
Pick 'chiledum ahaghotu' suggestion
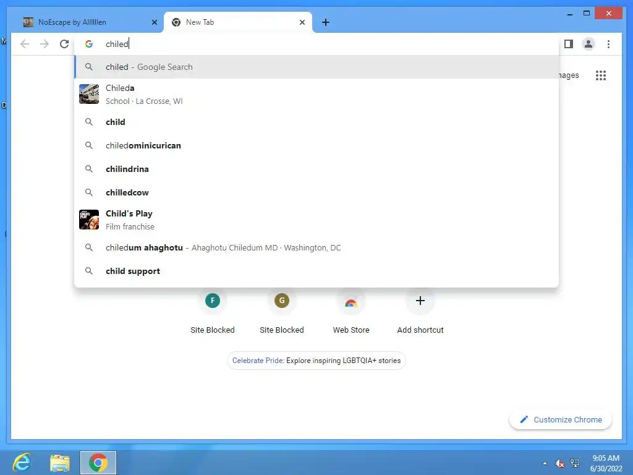pyautogui.click(x=316, y=247)
